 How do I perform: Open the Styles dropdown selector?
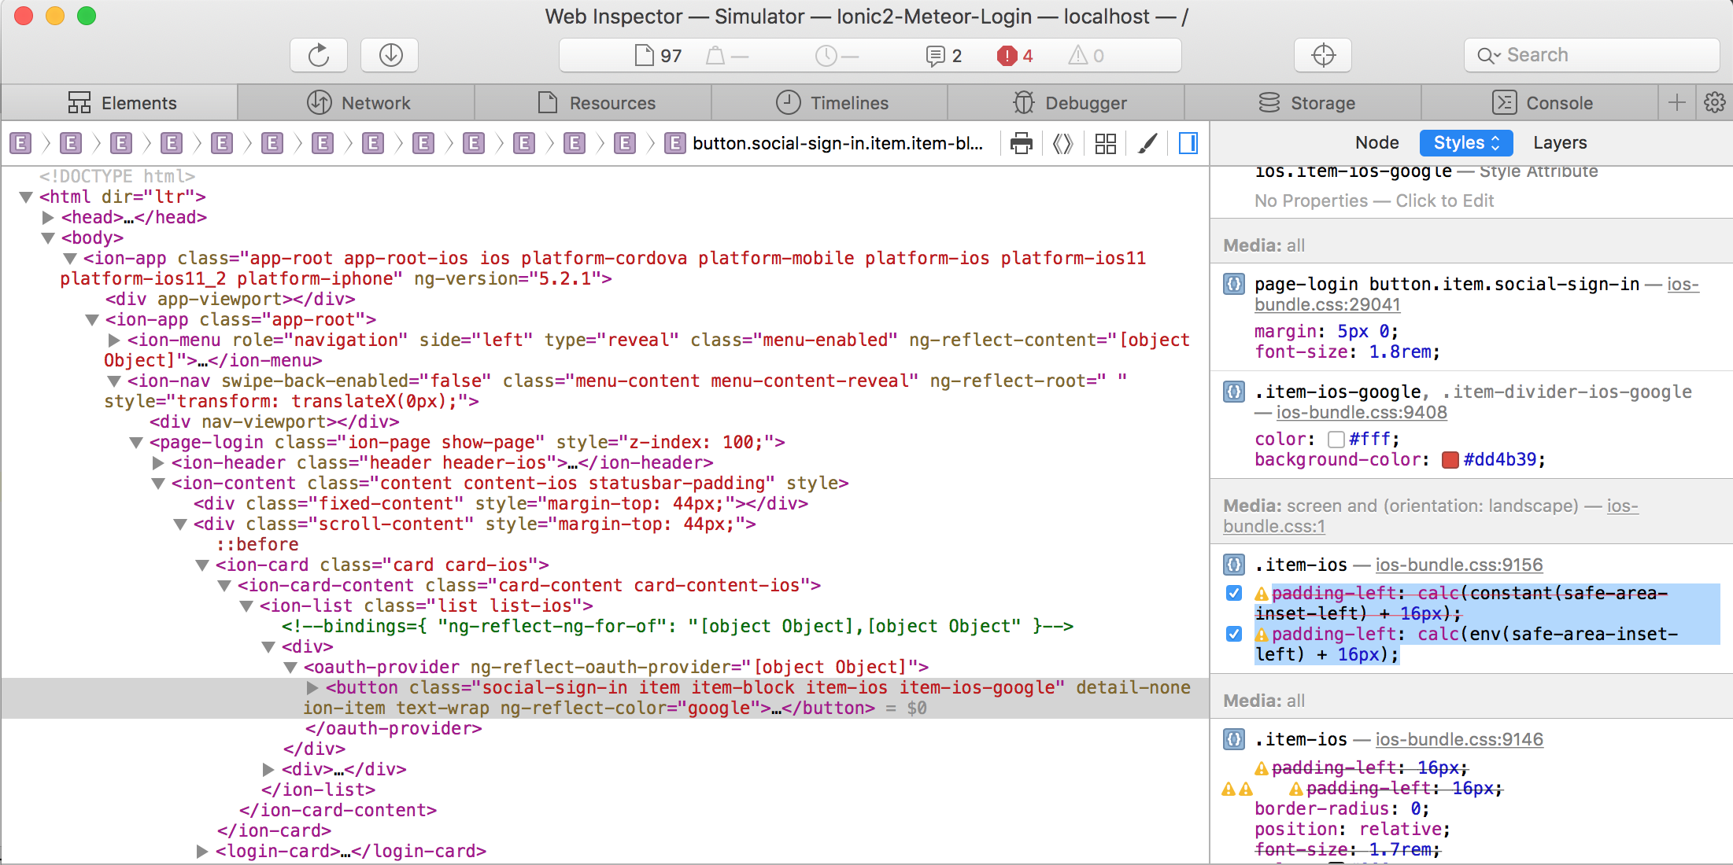[1465, 143]
